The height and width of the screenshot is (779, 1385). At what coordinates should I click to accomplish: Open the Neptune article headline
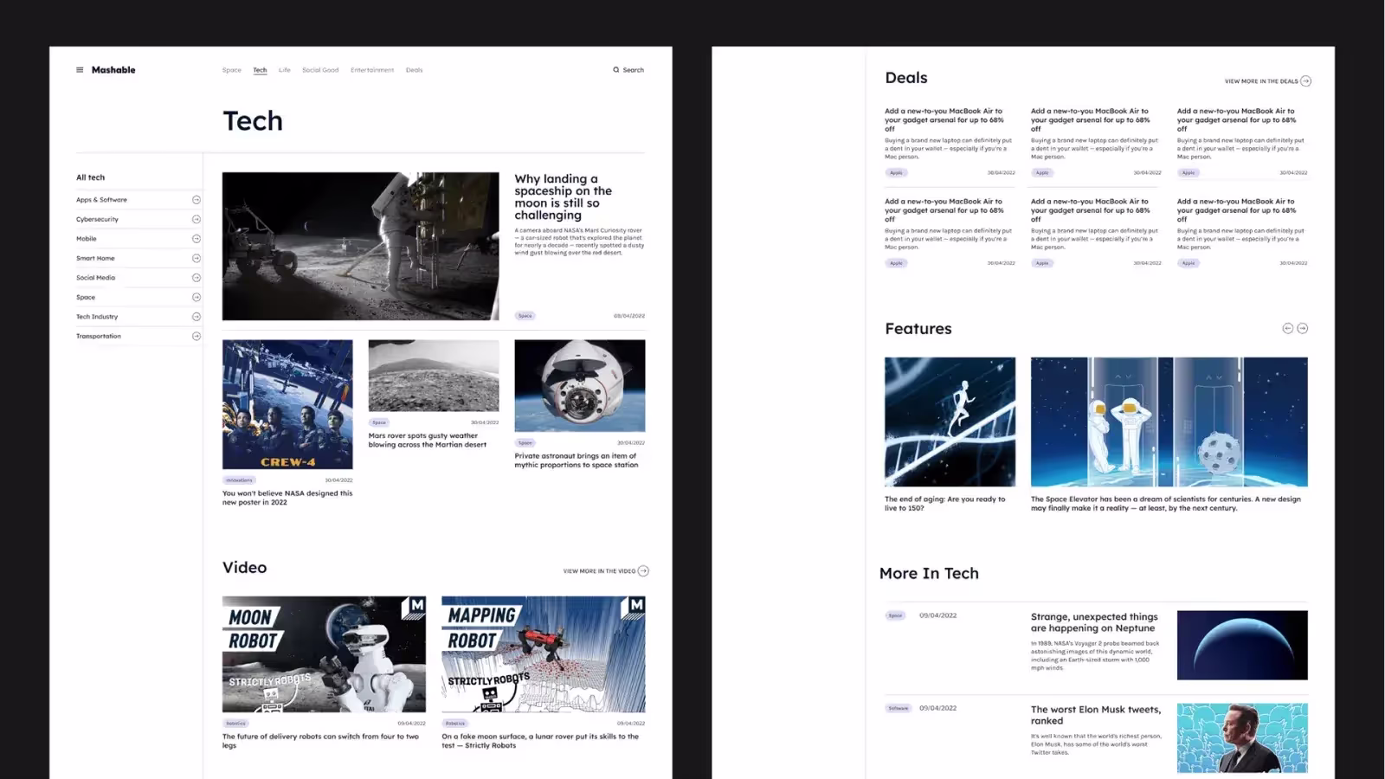pyautogui.click(x=1093, y=622)
